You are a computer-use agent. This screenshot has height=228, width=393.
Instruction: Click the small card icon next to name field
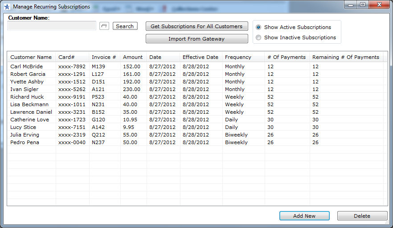[x=104, y=26]
